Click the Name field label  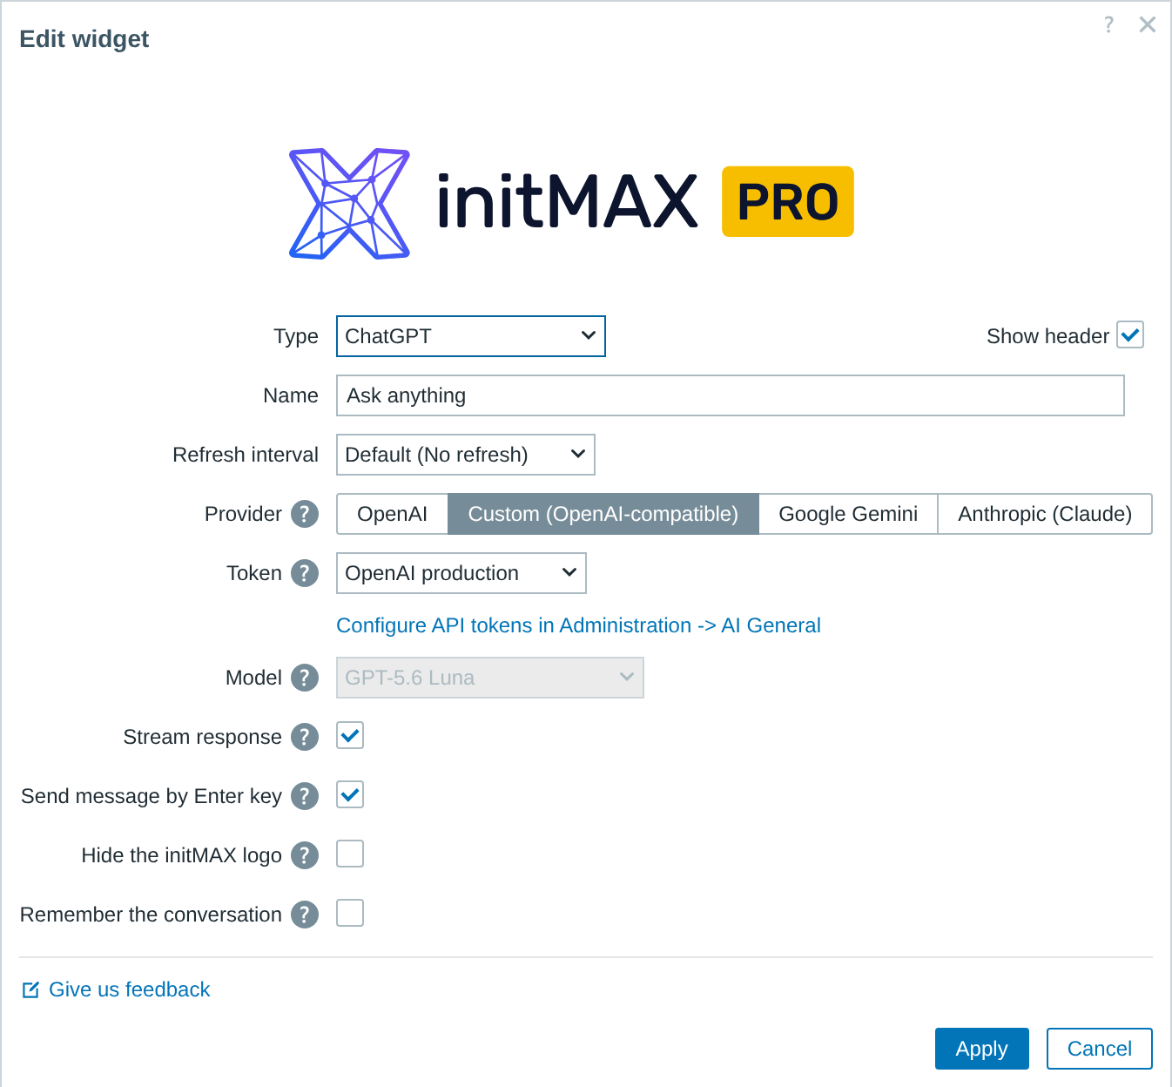(x=291, y=395)
